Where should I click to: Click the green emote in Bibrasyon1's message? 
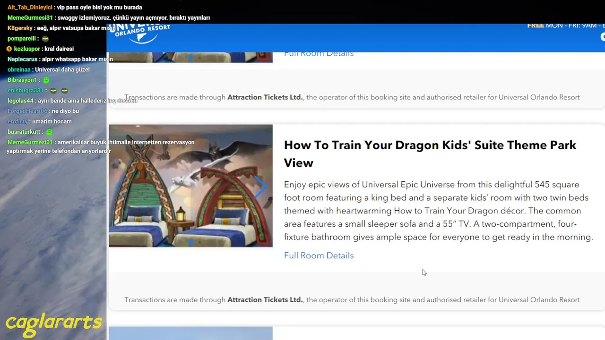click(x=46, y=80)
